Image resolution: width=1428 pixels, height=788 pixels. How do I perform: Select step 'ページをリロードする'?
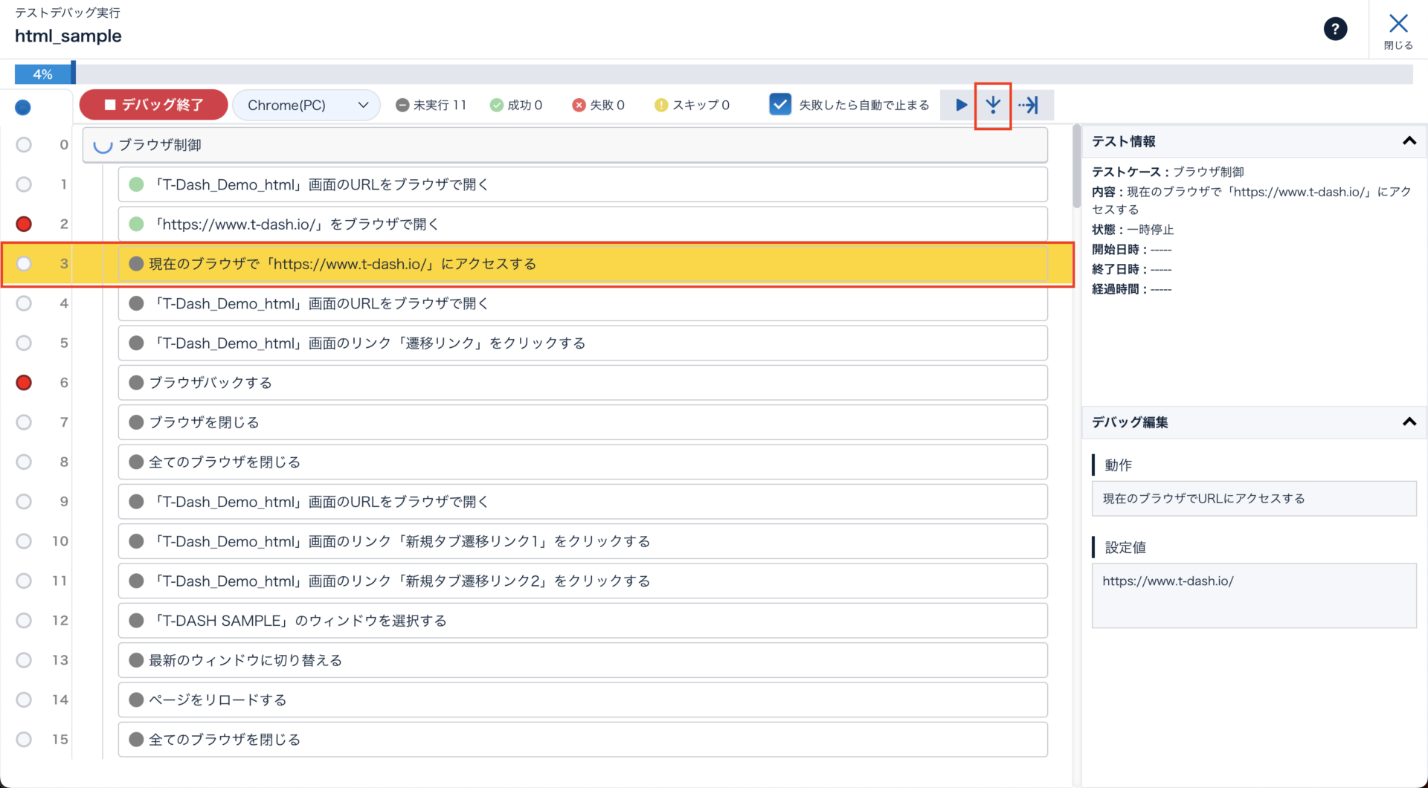coord(582,700)
